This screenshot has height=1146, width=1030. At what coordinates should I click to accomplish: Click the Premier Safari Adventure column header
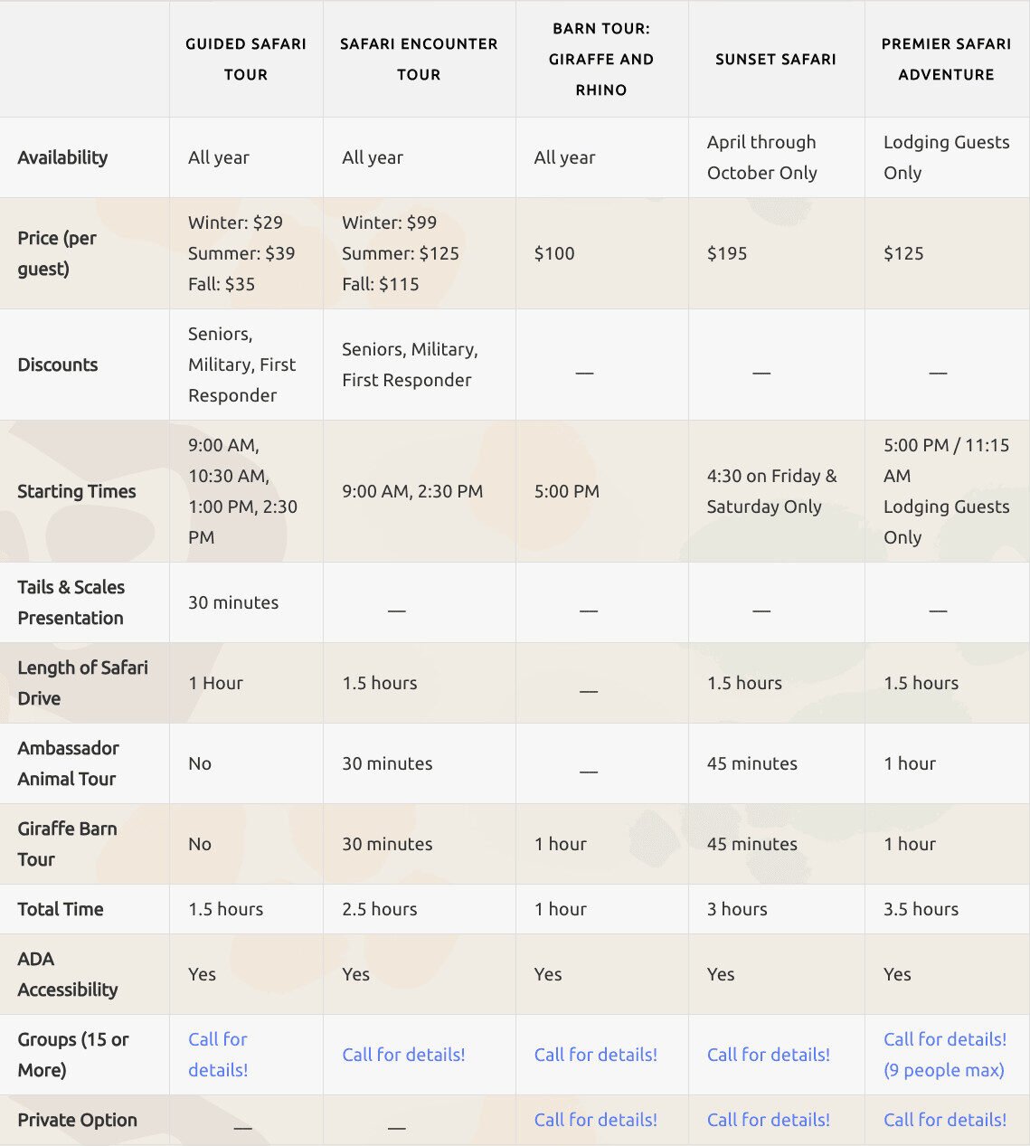946,59
